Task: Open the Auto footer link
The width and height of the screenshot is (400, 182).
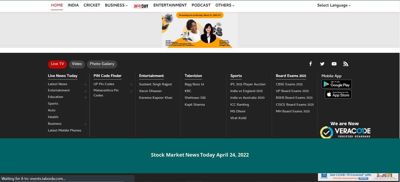Action: pyautogui.click(x=51, y=111)
